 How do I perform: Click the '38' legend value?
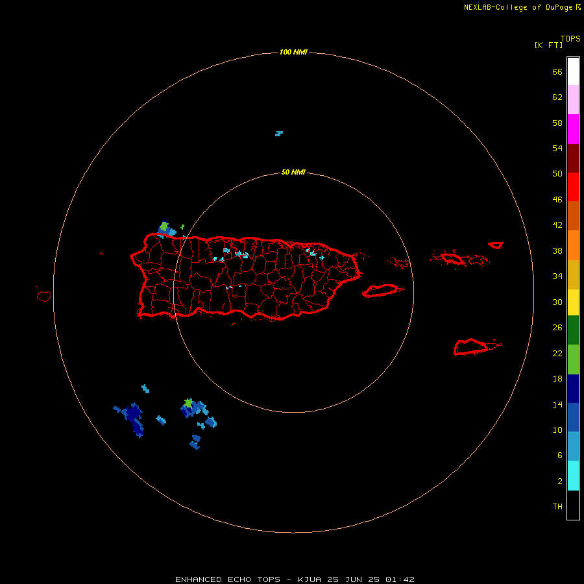pos(557,250)
